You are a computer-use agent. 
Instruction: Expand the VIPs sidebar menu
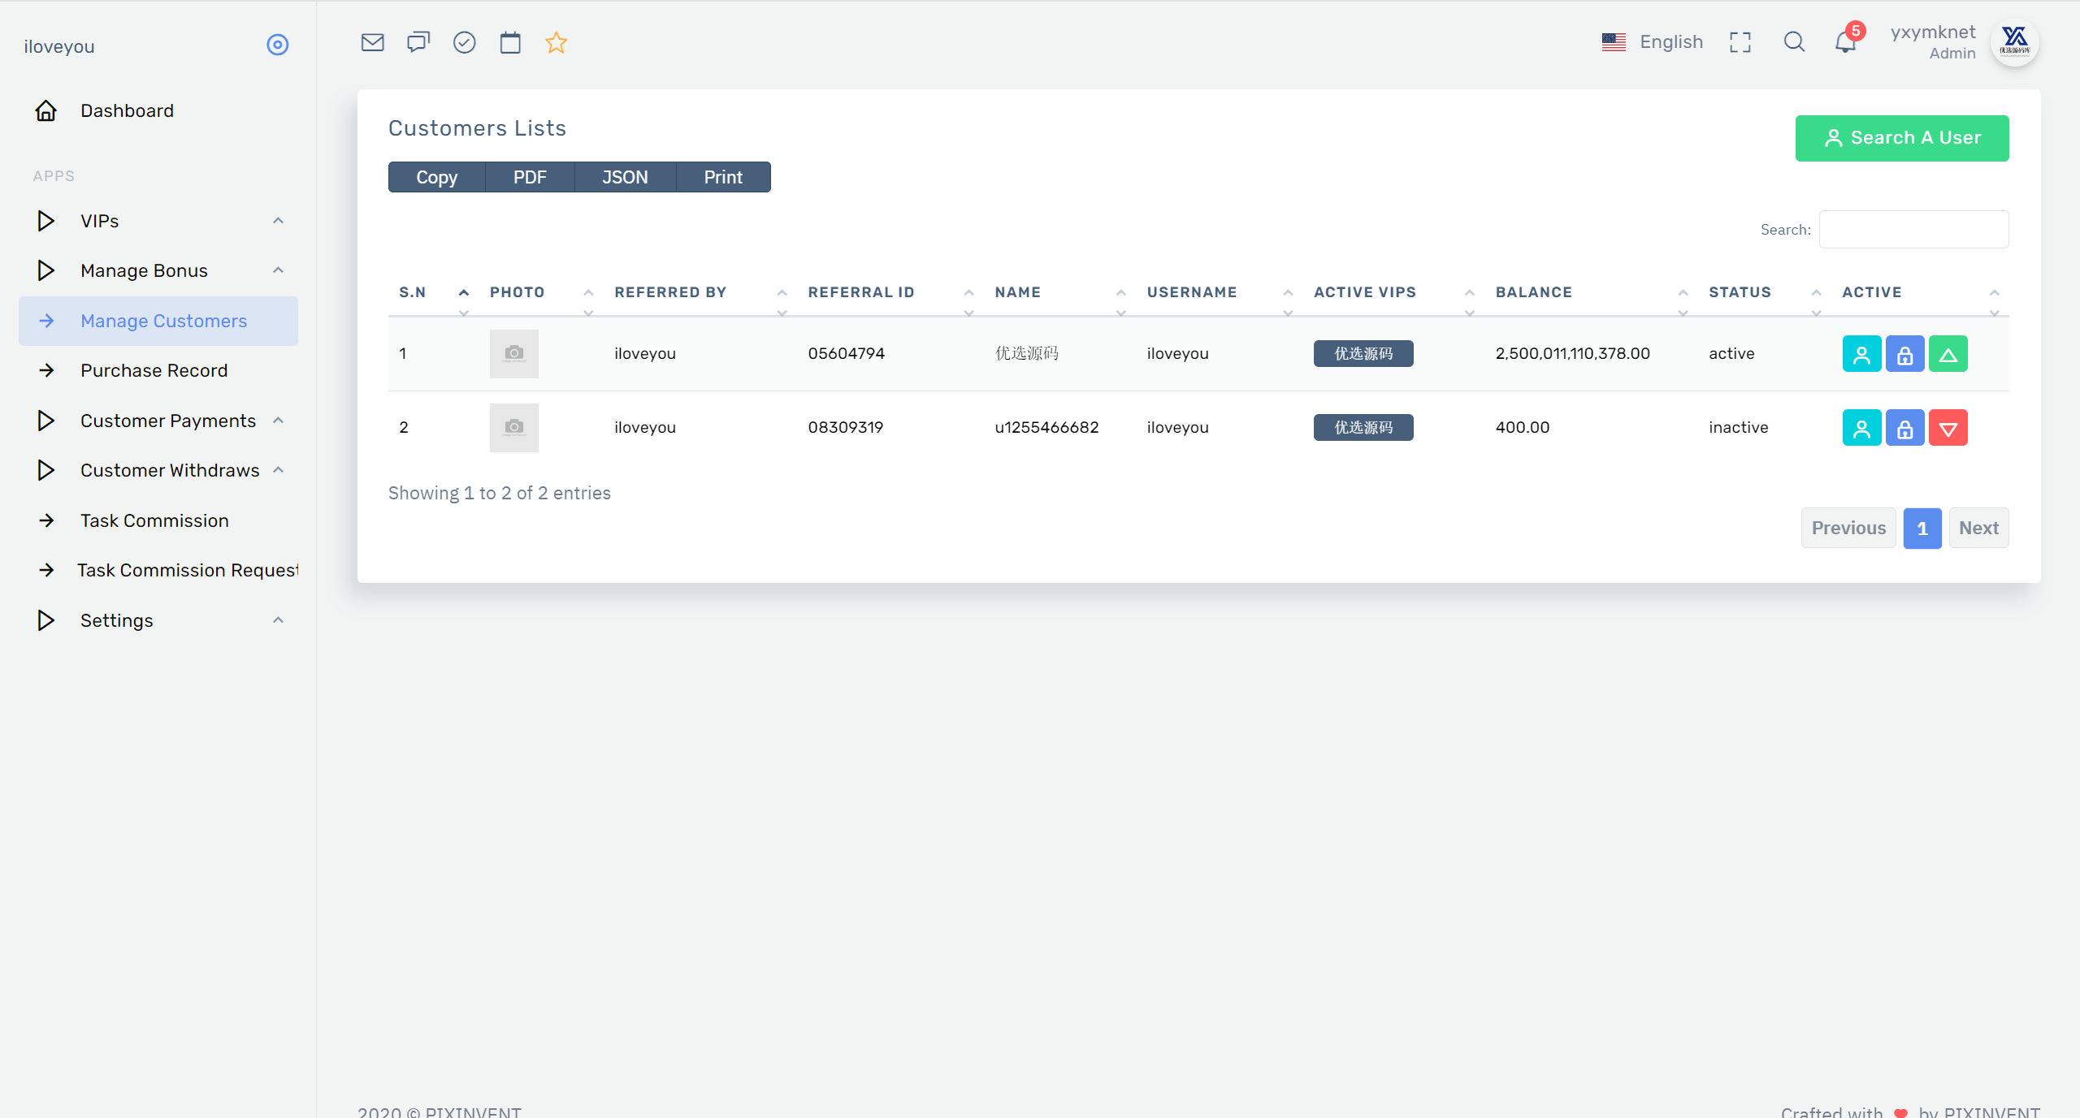click(158, 221)
